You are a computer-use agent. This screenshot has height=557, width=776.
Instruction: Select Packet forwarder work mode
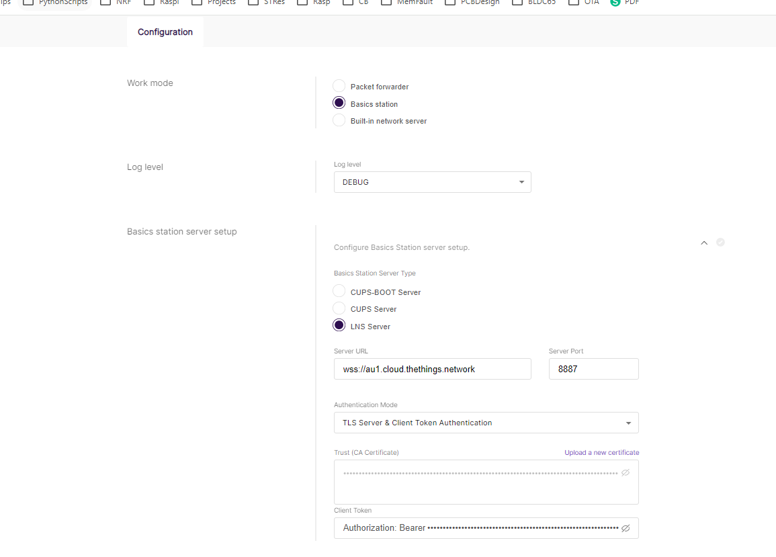339,87
